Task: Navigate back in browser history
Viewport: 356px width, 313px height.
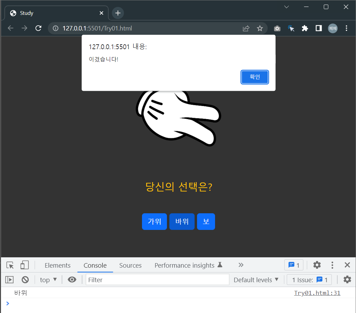Action: point(10,28)
